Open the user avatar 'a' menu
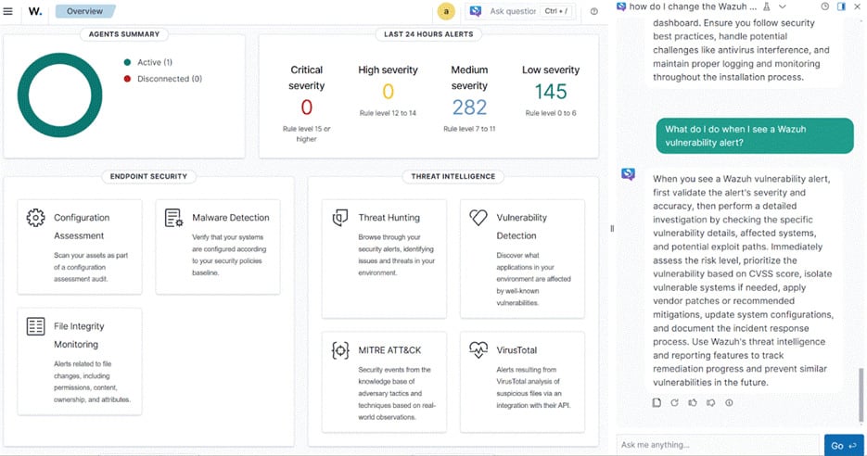This screenshot has height=456, width=867. pyautogui.click(x=447, y=12)
